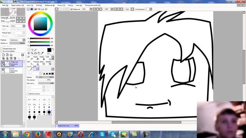The image size is (246, 138).
Task: Enable the Прикрепление слоя checkbox
Action: point(2,49)
